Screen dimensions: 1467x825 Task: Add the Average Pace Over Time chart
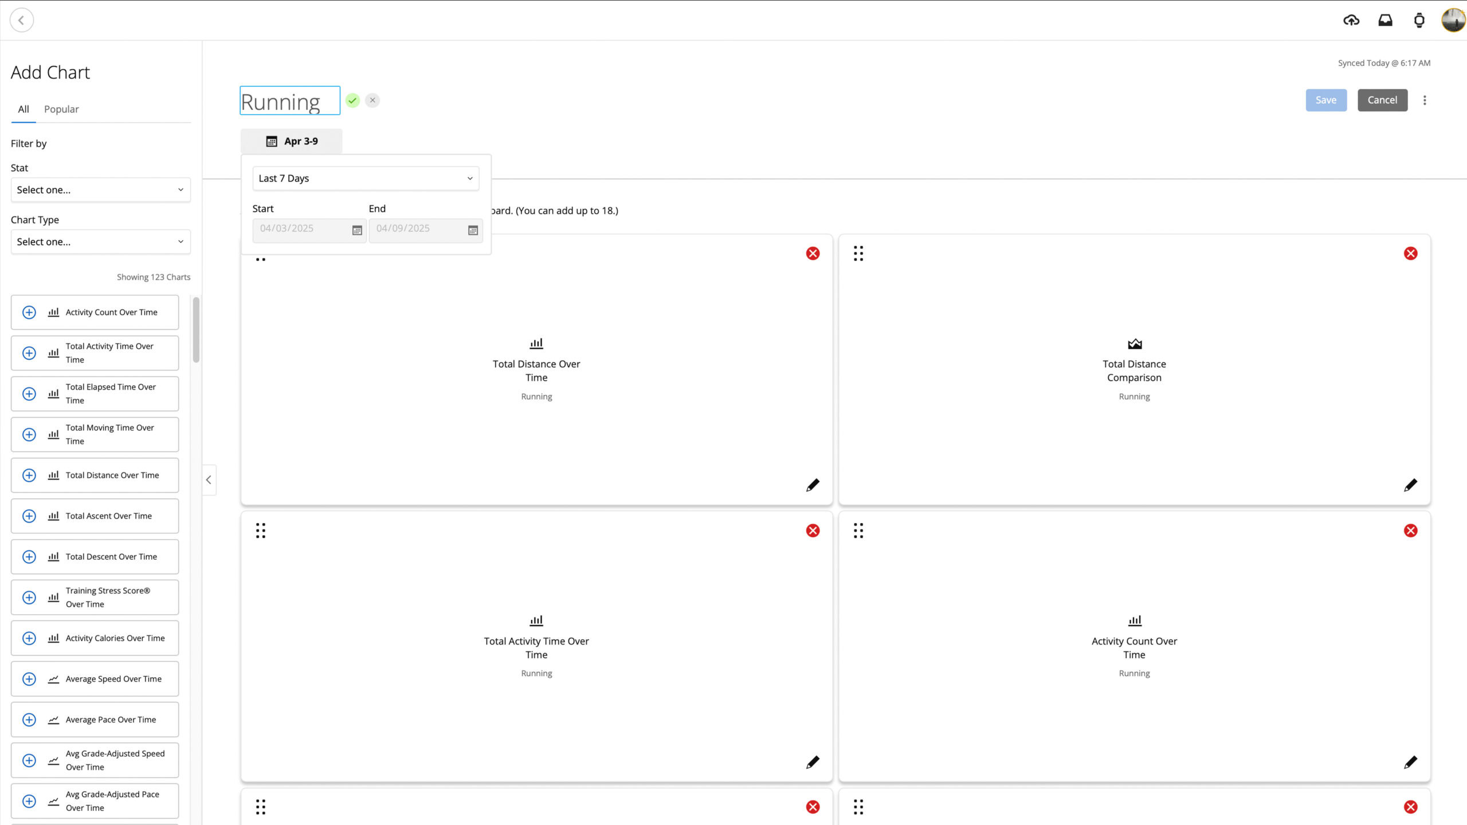[29, 720]
